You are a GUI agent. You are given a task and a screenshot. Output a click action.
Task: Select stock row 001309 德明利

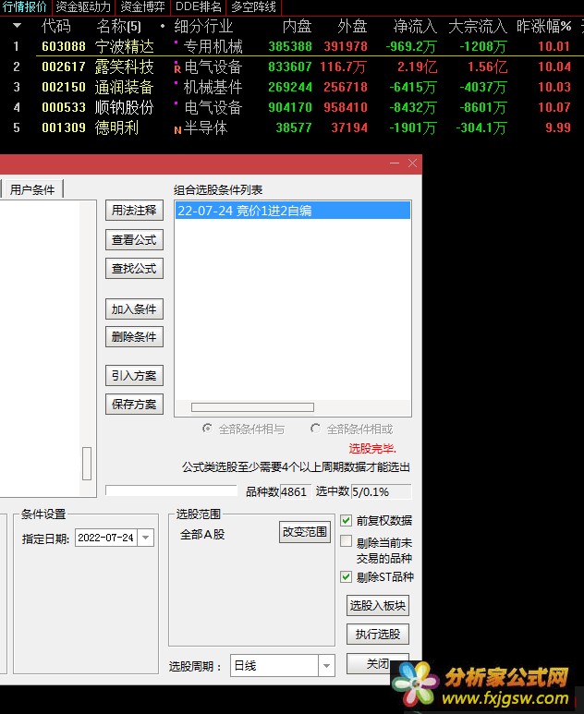click(x=292, y=127)
